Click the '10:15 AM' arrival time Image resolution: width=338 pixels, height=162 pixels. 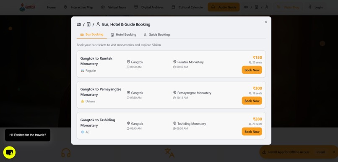(182, 98)
